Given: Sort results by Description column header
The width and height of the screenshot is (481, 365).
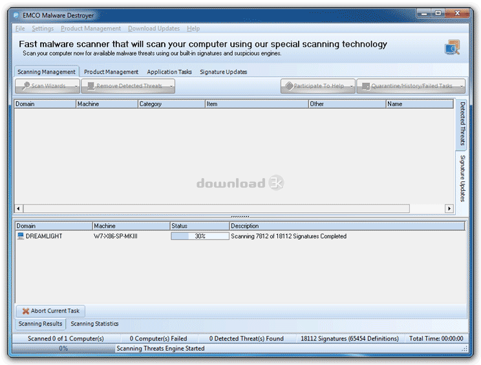Looking at the screenshot, I should click(347, 226).
